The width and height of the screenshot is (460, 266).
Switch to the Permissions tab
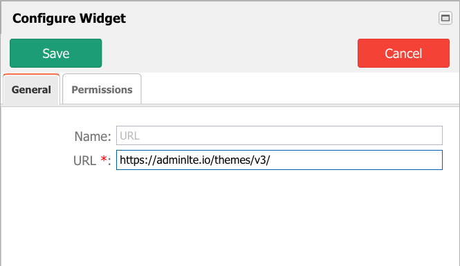tap(102, 89)
